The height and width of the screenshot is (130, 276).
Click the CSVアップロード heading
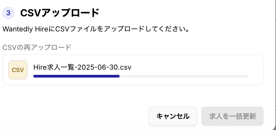(x=60, y=13)
